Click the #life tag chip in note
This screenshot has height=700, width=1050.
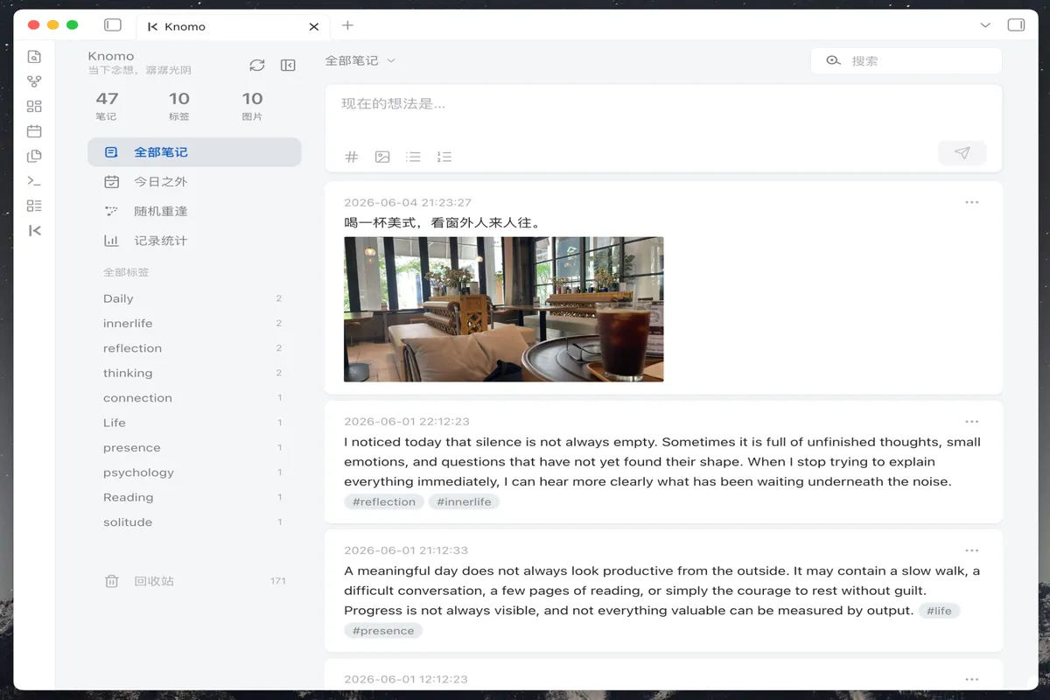click(939, 611)
